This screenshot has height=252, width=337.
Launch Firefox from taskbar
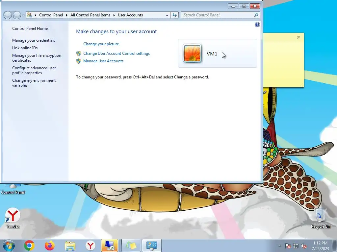pos(50,245)
